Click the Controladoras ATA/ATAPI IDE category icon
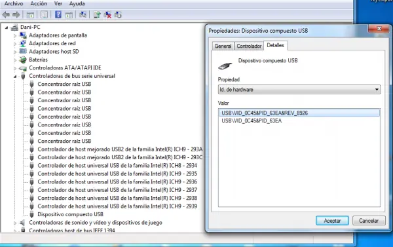Screen dimensions: 393x247 (x=23, y=68)
